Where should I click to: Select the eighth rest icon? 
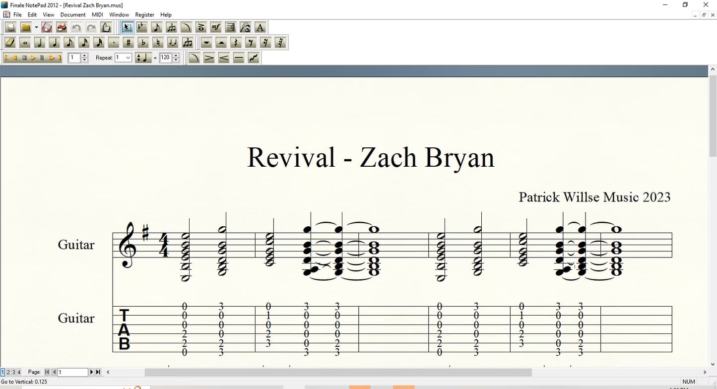coord(251,43)
